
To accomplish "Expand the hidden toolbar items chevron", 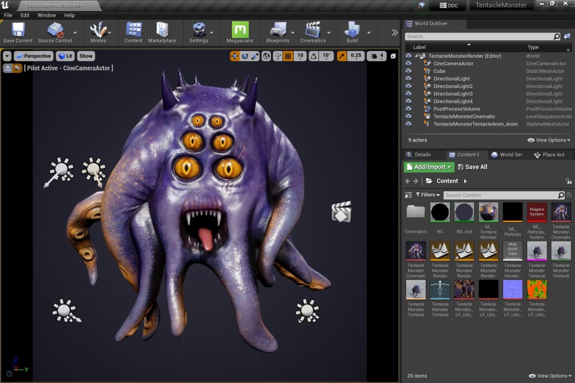I will click(x=394, y=33).
